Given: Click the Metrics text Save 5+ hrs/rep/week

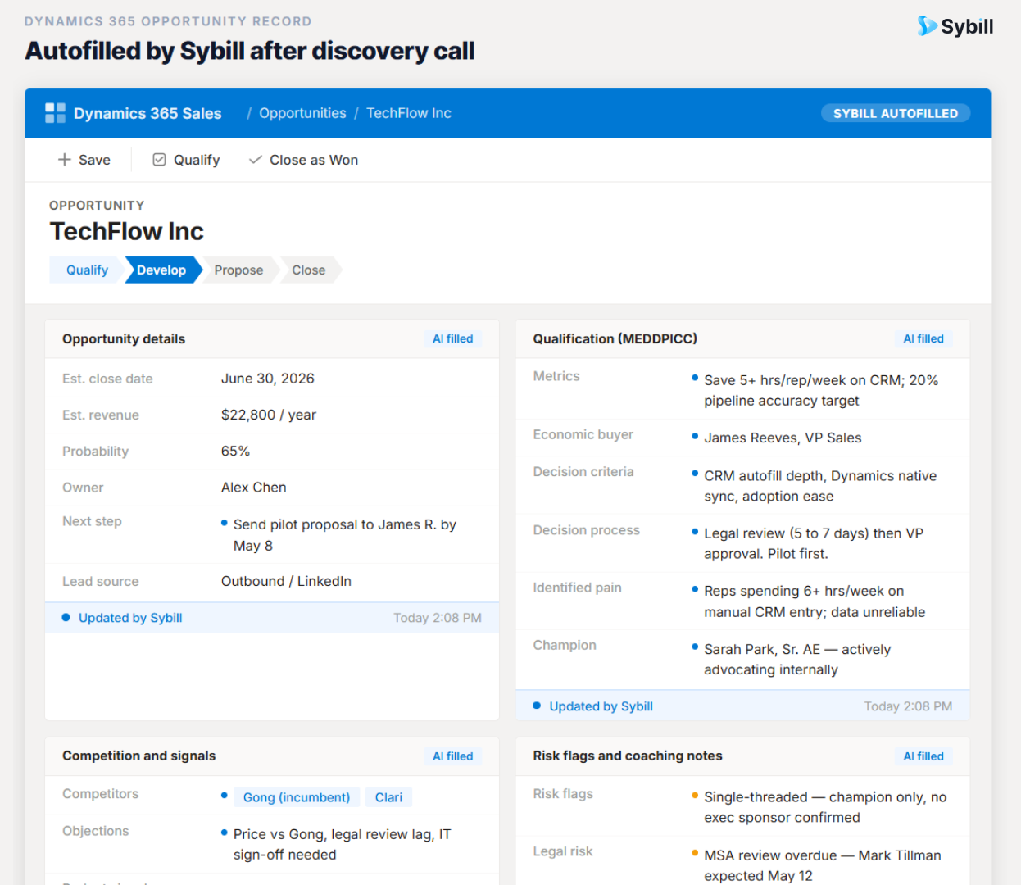Looking at the screenshot, I should (821, 390).
